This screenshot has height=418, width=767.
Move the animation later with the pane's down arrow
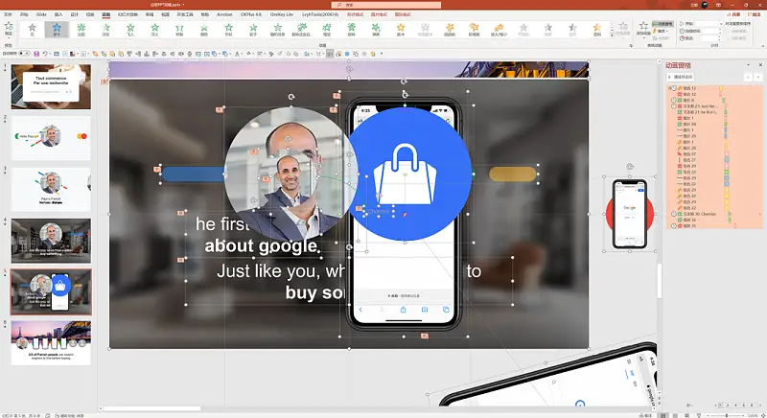pos(758,78)
